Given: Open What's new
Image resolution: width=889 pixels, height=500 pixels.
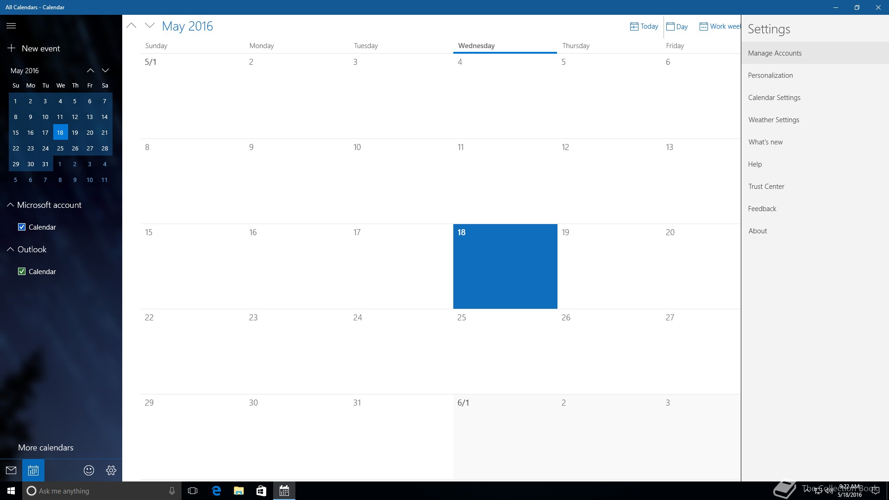Looking at the screenshot, I should tap(815, 142).
